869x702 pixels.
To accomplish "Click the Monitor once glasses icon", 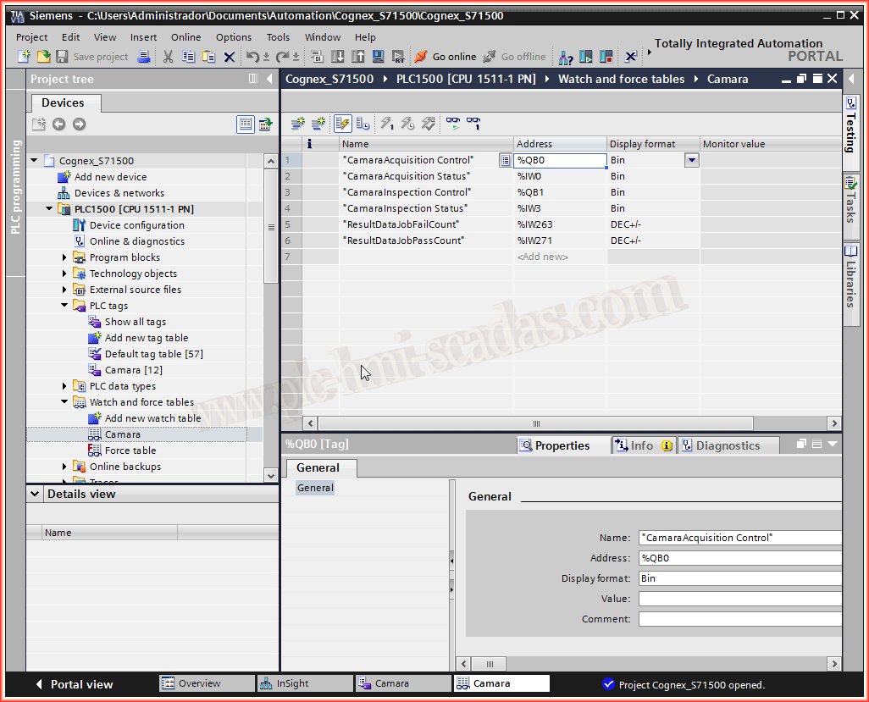I will coord(473,124).
